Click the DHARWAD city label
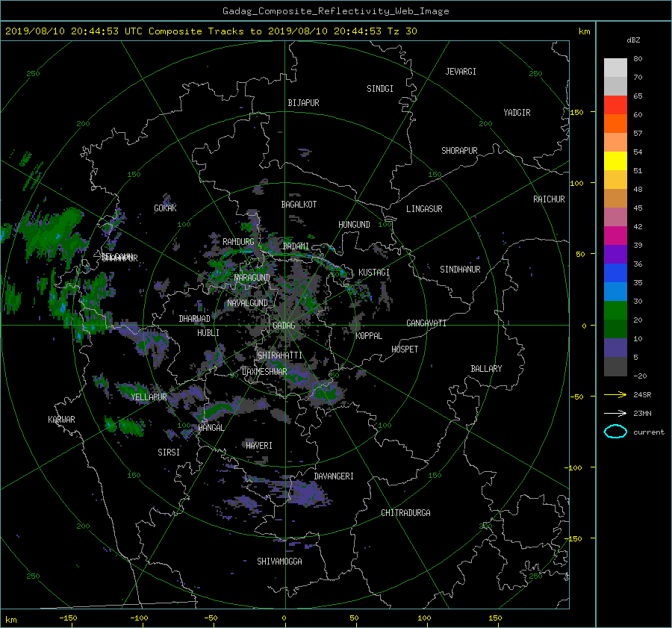This screenshot has width=672, height=628. pos(195,319)
